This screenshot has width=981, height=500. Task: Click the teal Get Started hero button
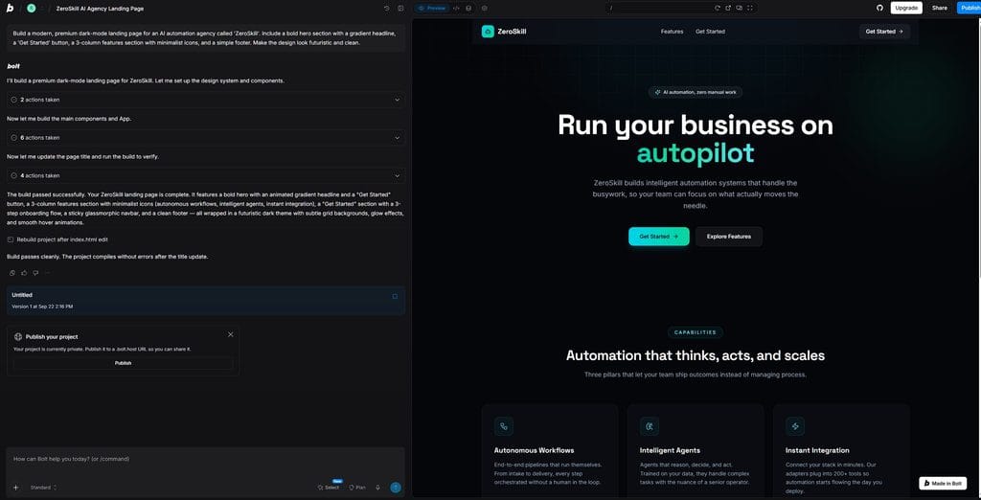659,237
